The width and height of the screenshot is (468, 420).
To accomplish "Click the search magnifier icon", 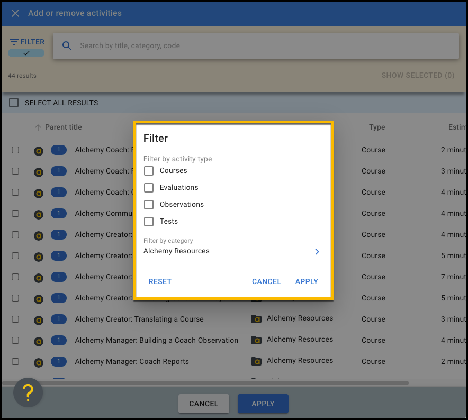I will [67, 45].
